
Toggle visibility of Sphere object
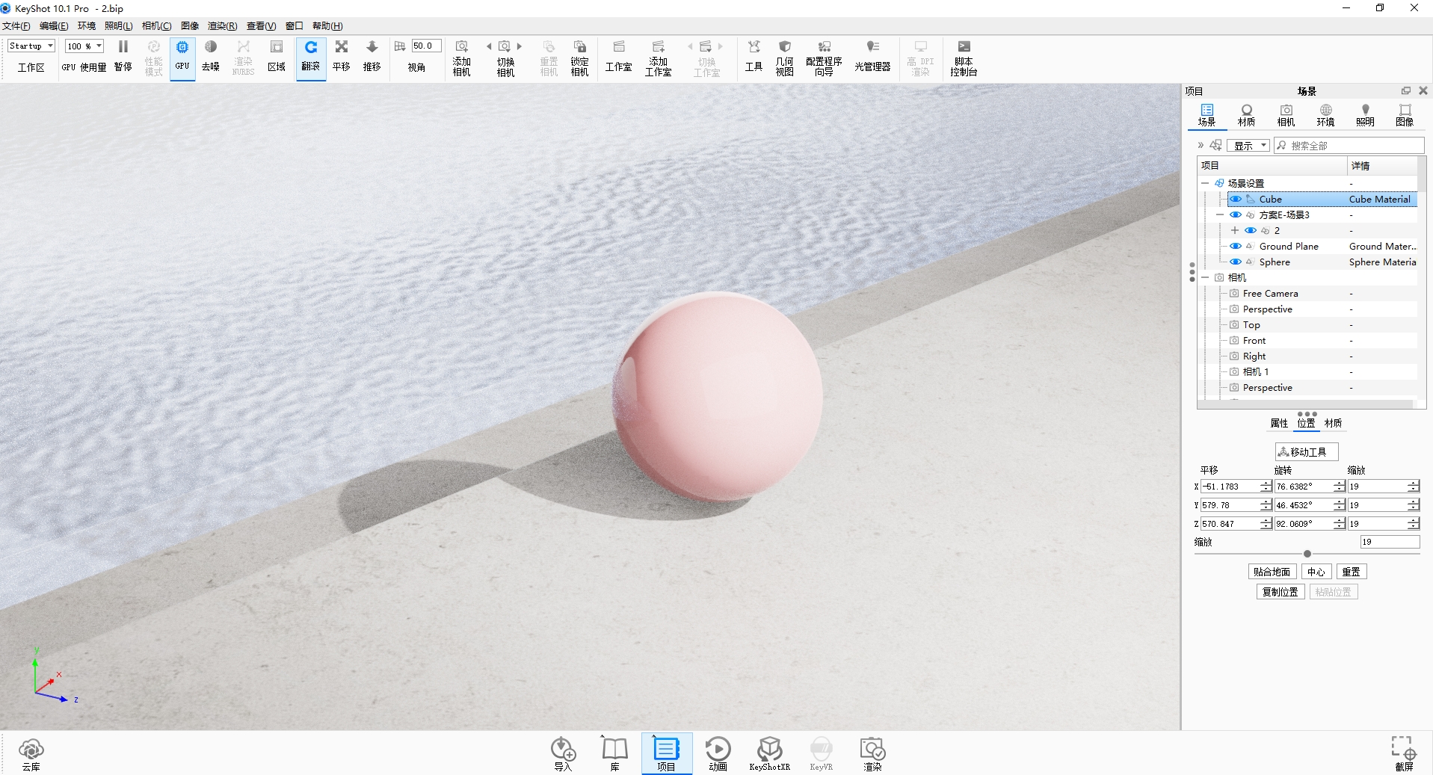tap(1236, 262)
